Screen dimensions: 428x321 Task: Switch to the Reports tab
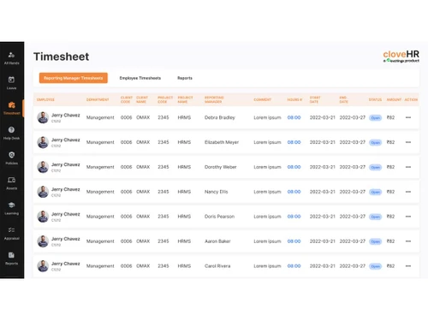coord(185,78)
